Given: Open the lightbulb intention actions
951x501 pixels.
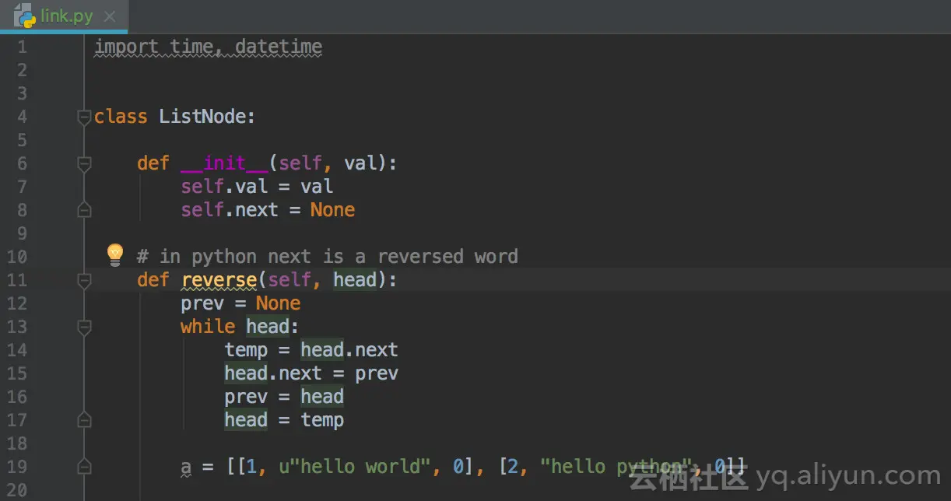Looking at the screenshot, I should 115,254.
